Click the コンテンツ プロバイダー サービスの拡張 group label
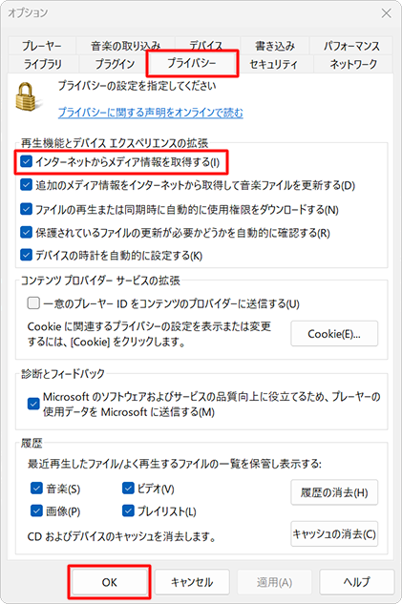This screenshot has height=604, width=402. click(x=100, y=281)
